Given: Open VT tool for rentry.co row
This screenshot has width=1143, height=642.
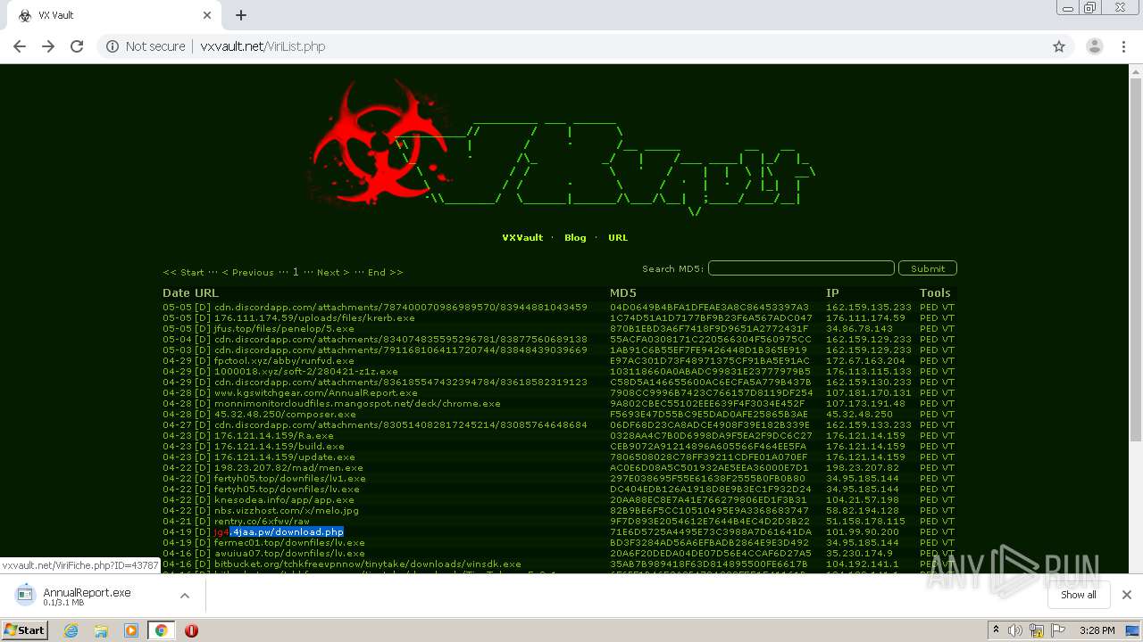Looking at the screenshot, I should click(948, 522).
